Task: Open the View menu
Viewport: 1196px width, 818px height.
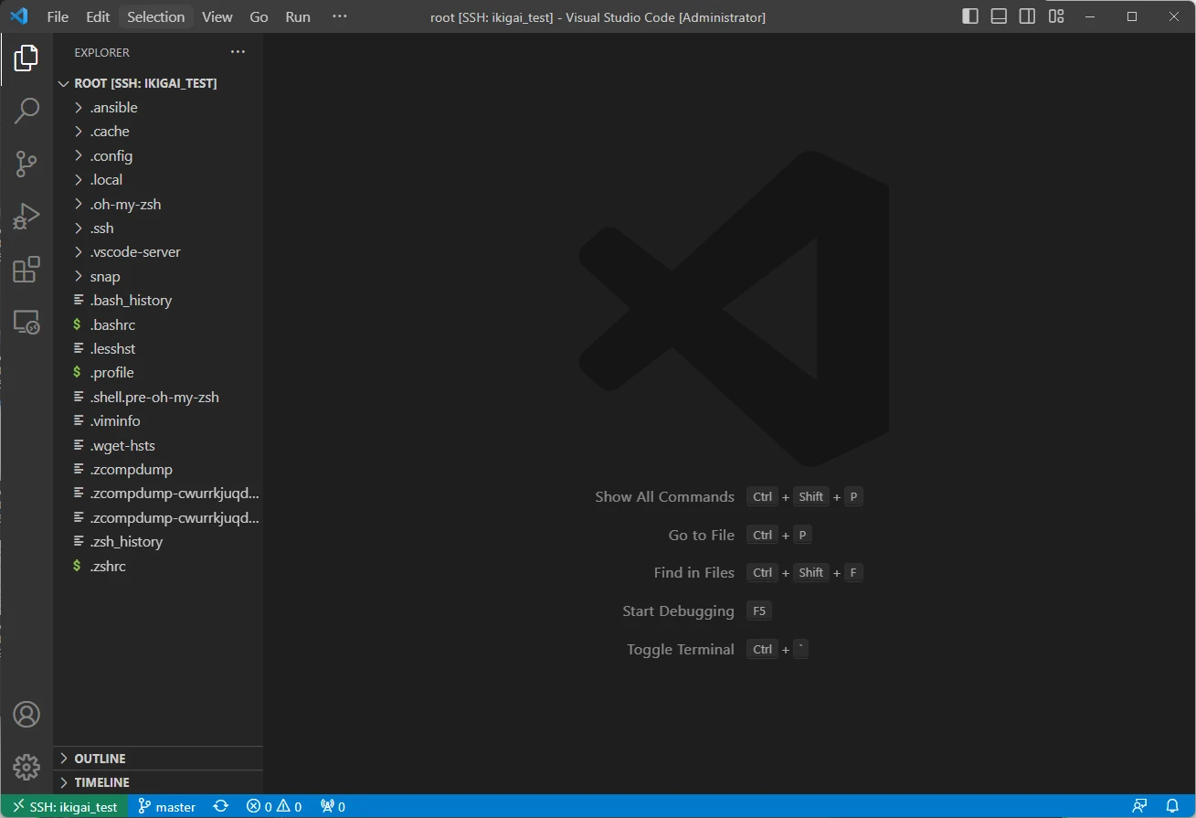Action: click(217, 16)
